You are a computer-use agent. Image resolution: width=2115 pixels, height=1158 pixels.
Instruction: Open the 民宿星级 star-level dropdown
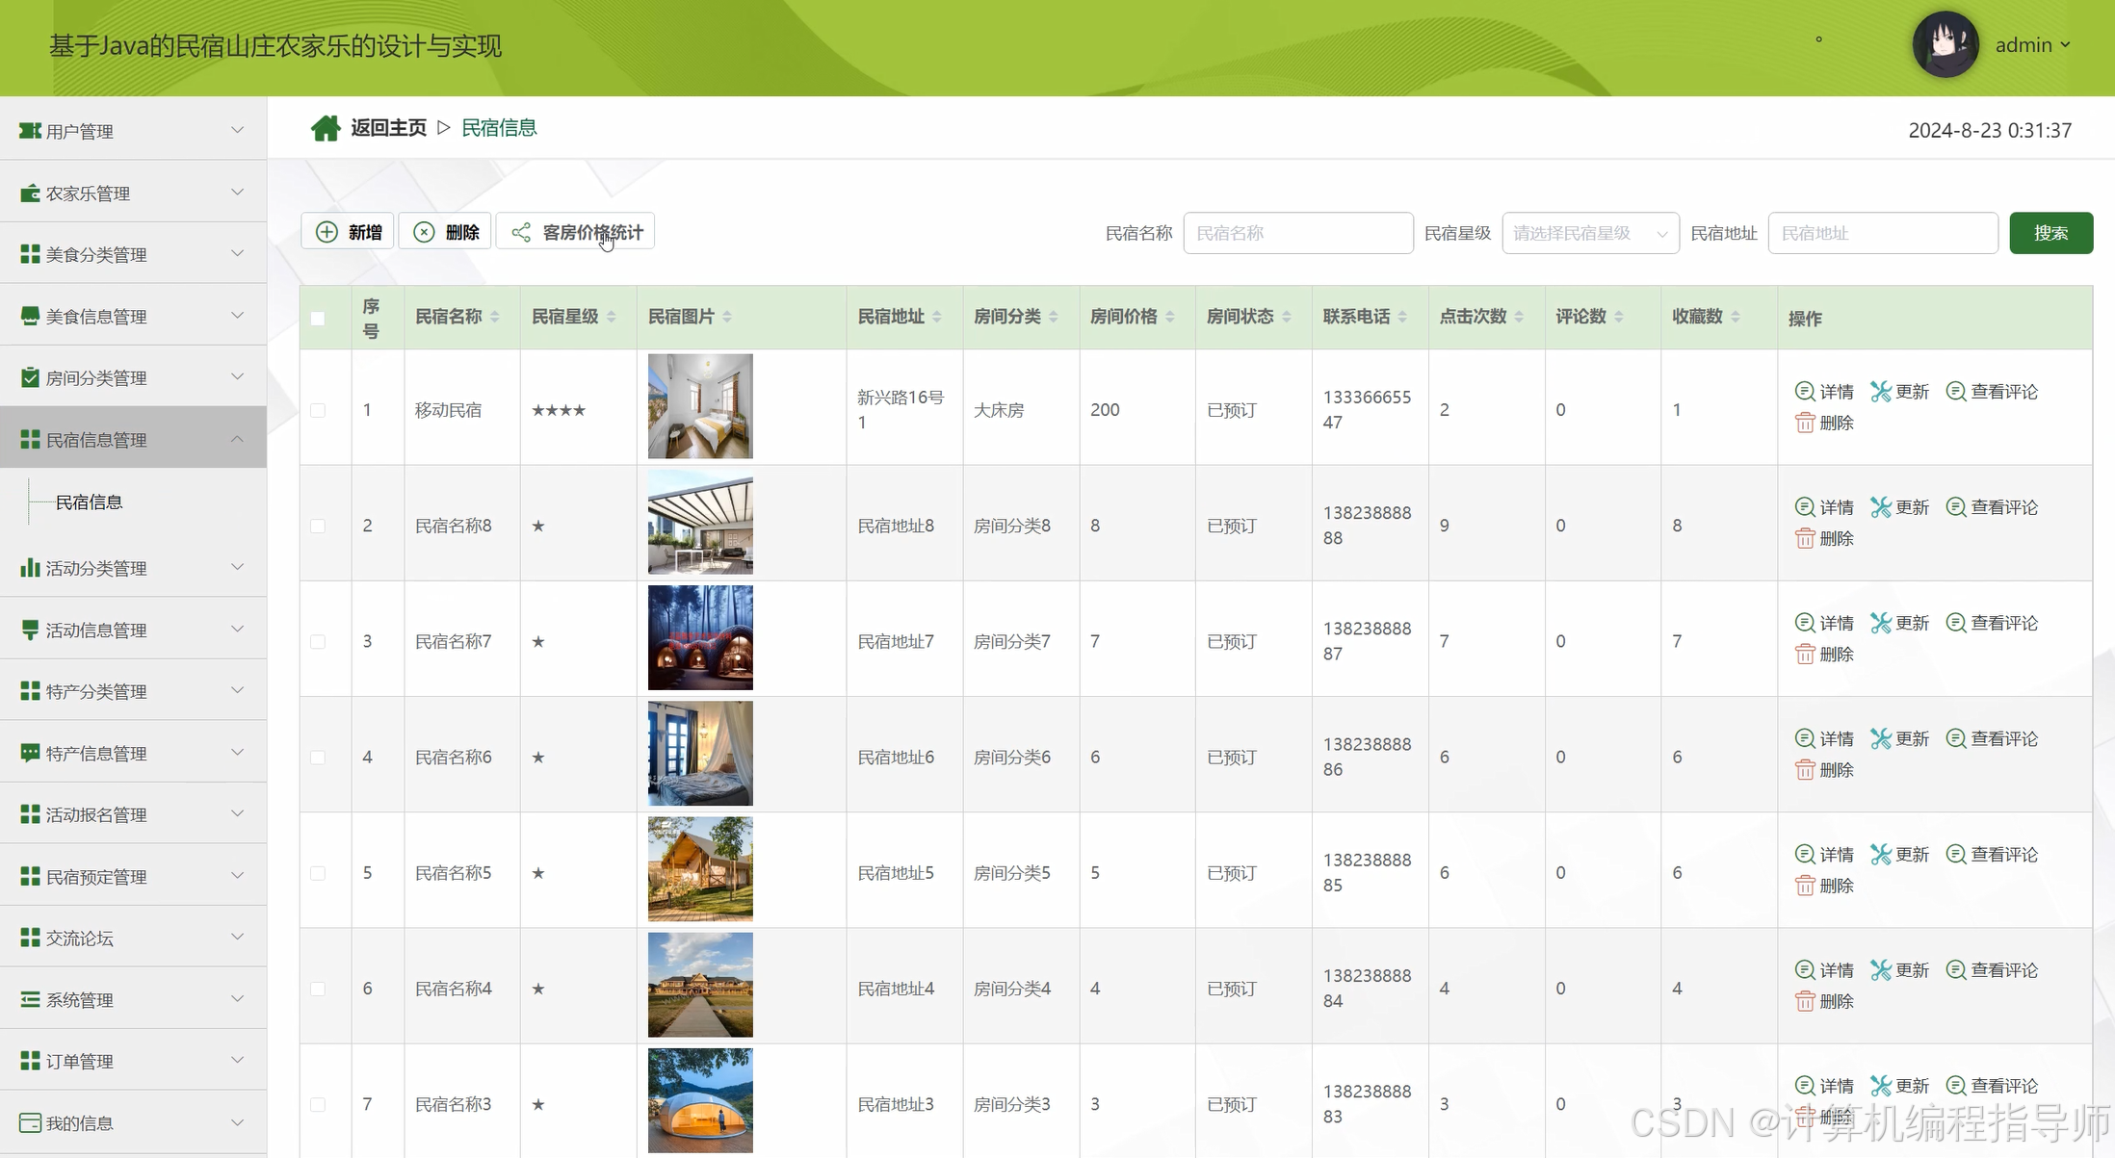click(x=1590, y=233)
